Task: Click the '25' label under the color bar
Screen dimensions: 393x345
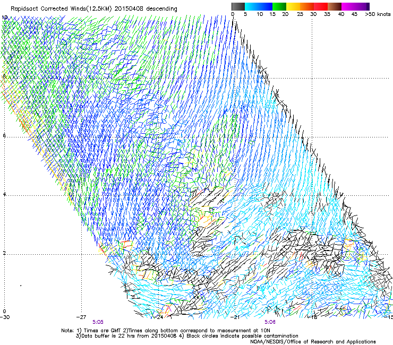Action: click(x=300, y=14)
